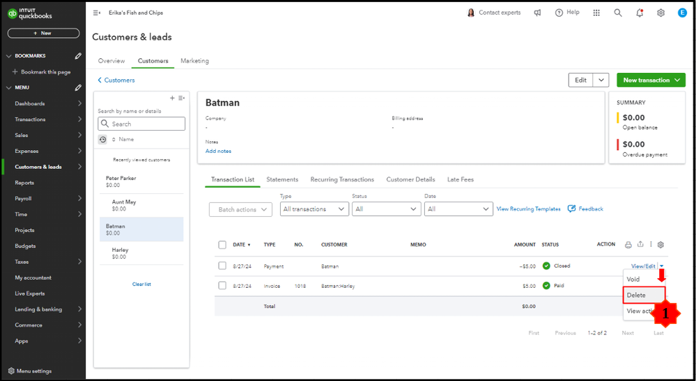
Task: Select Peter Parker in customer list
Action: click(141, 181)
